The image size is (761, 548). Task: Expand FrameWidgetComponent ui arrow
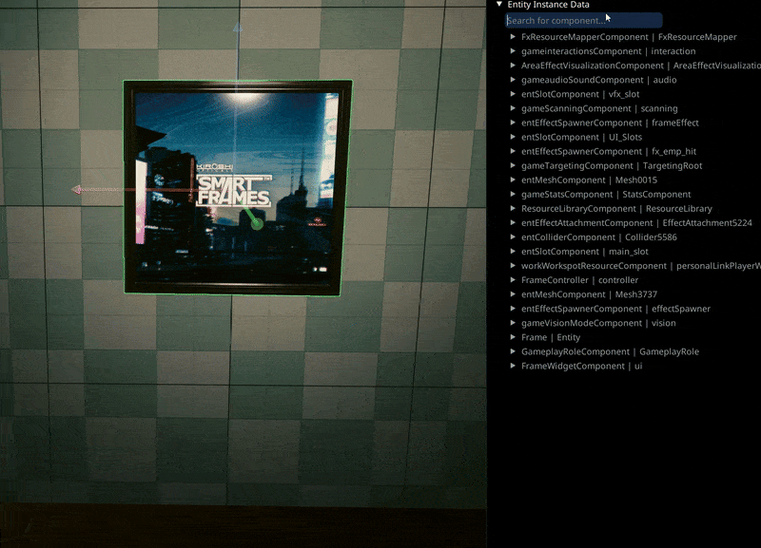coord(514,366)
